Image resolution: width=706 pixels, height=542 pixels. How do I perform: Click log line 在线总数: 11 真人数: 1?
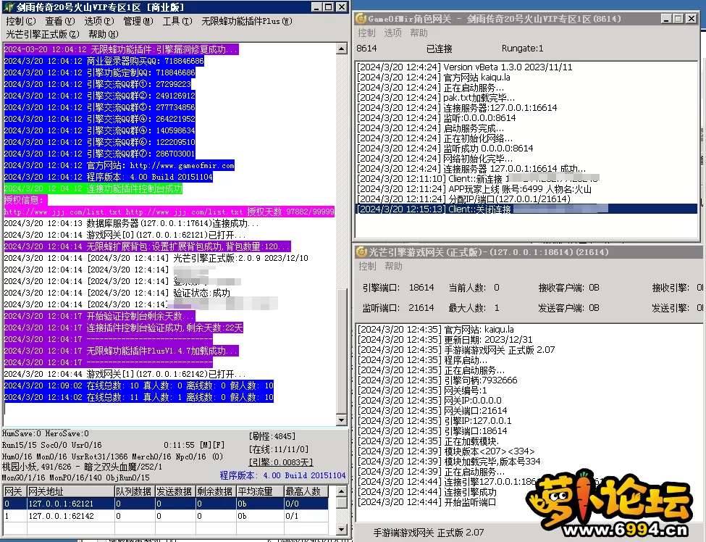coord(139,397)
